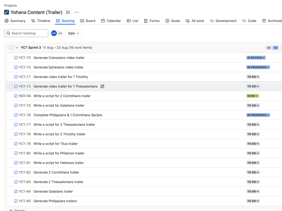Open DONE status dropdown for YCT-74
The image size is (282, 211).
click(x=253, y=96)
